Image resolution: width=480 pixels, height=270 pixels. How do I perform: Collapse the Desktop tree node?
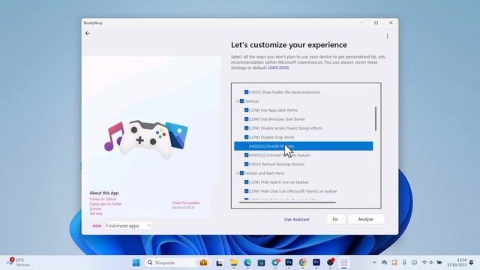[x=237, y=101]
